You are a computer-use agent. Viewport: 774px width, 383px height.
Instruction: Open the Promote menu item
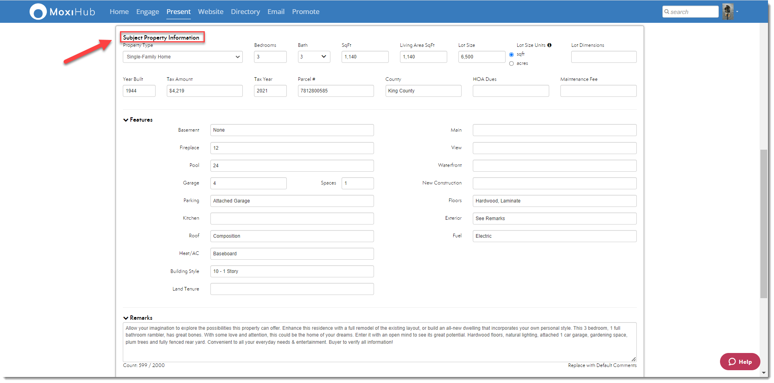coord(306,12)
